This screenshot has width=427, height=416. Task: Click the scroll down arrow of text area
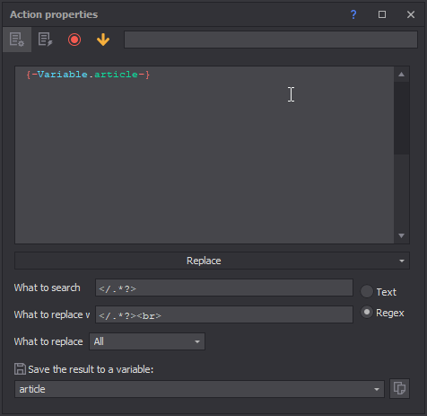coord(401,235)
